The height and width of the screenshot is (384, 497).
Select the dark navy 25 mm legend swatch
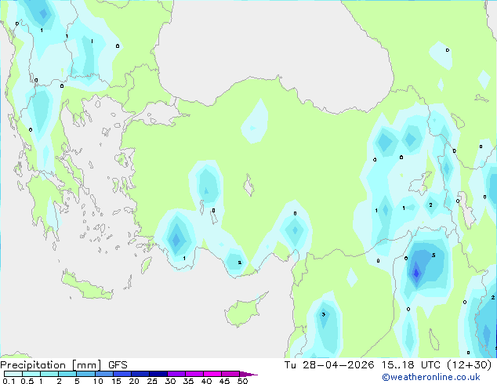158,374
